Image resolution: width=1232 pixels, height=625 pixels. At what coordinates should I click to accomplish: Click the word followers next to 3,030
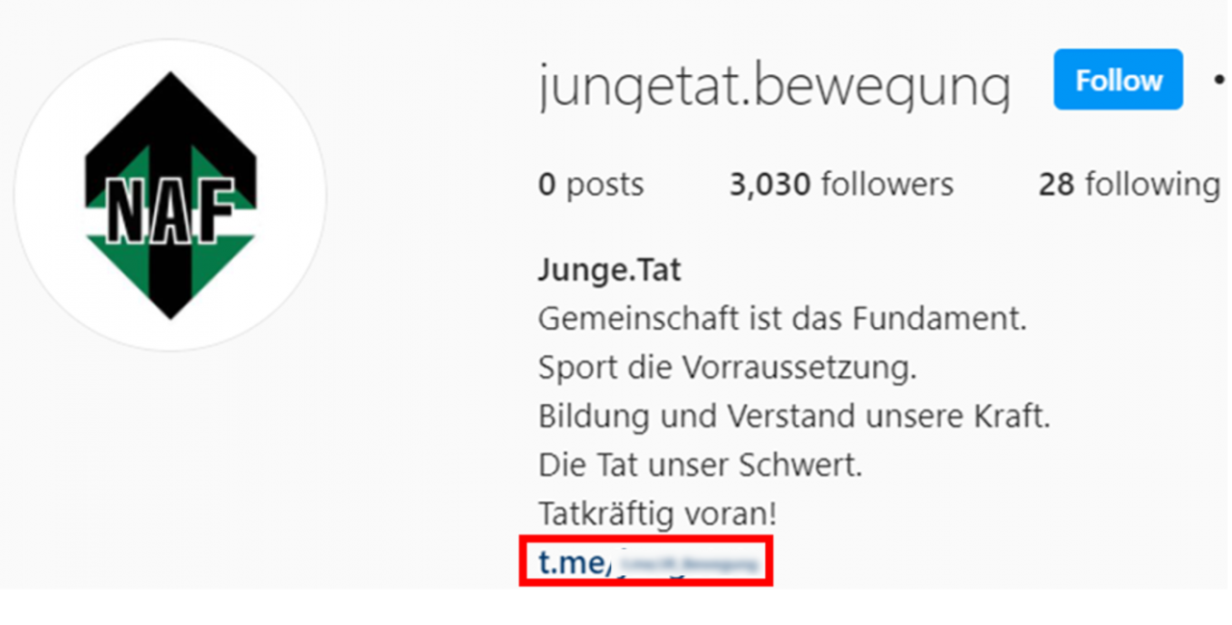pyautogui.click(x=886, y=184)
